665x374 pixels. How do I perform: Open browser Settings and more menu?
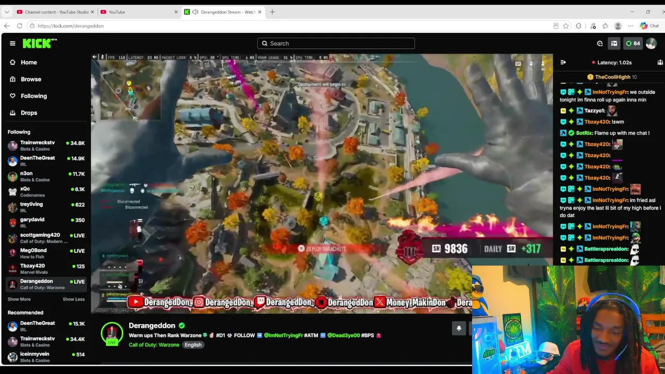pyautogui.click(x=631, y=26)
